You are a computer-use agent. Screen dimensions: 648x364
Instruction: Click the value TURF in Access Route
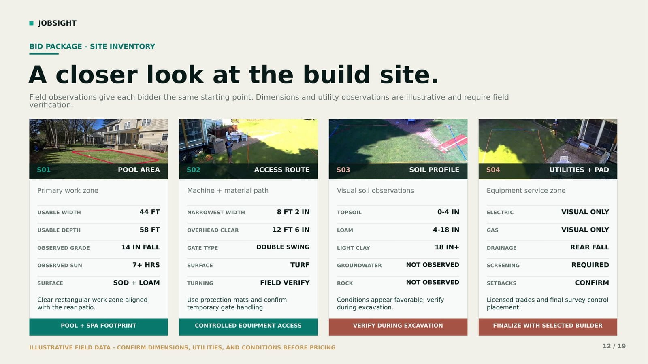[x=300, y=265]
